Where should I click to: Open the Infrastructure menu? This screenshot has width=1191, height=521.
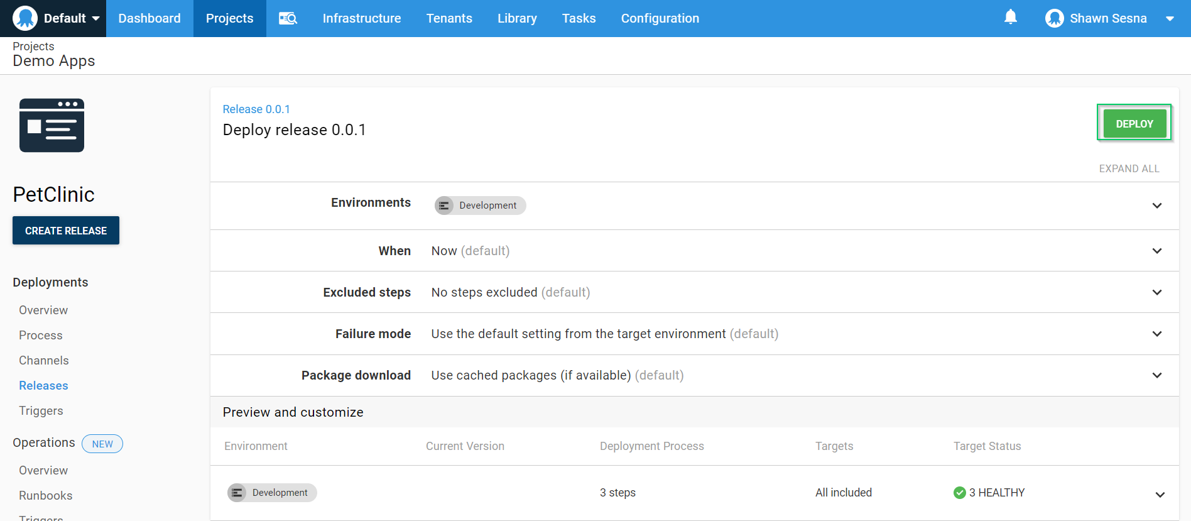click(361, 18)
